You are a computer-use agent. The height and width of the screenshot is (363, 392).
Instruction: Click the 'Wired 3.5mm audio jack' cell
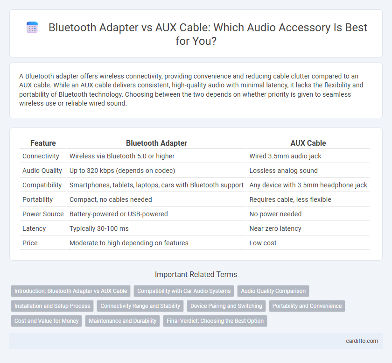click(308, 156)
